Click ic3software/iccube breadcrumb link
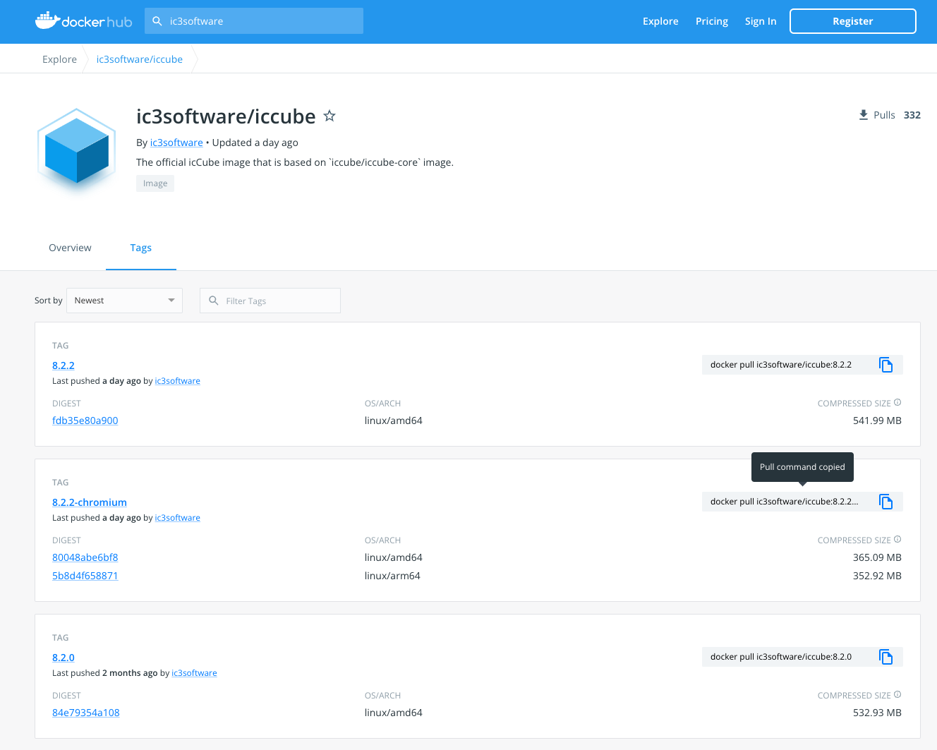Viewport: 937px width, 750px height. click(x=140, y=59)
